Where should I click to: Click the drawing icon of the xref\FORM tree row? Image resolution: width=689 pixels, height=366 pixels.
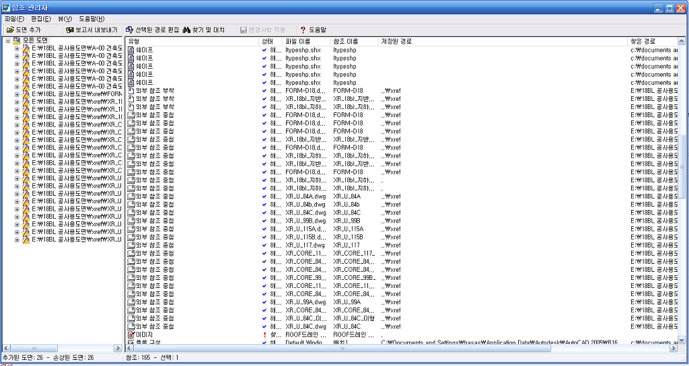coord(26,94)
